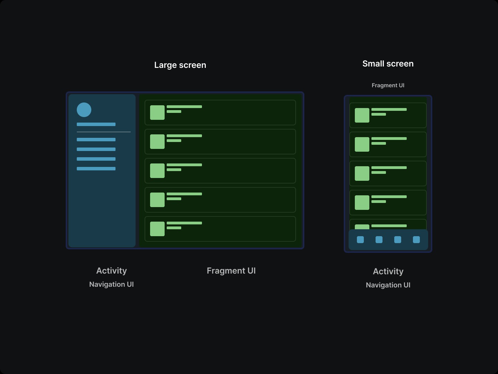
Task: Select the first bottom navigation icon
Action: click(360, 240)
